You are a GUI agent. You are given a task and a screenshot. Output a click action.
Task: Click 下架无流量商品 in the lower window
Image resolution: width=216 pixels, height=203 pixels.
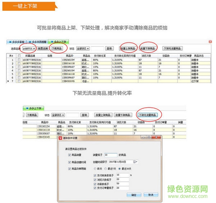pyautogui.click(x=147, y=115)
